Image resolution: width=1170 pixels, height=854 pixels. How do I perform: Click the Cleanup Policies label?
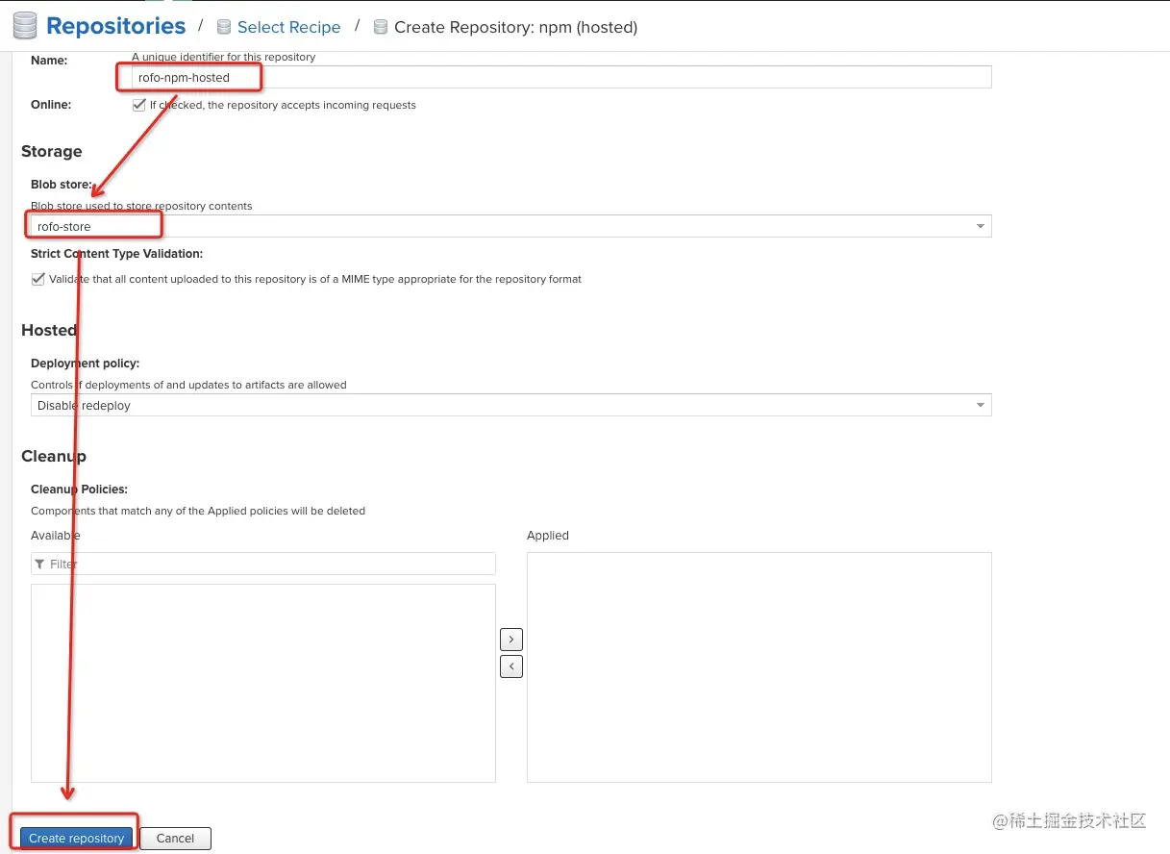pos(79,490)
